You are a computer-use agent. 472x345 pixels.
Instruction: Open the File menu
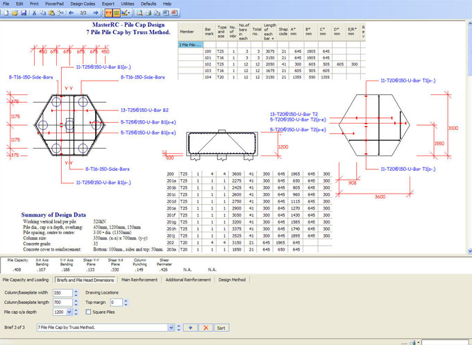pos(6,4)
